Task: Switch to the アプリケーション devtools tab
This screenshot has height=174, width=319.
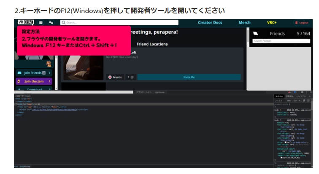Action: coord(144,92)
